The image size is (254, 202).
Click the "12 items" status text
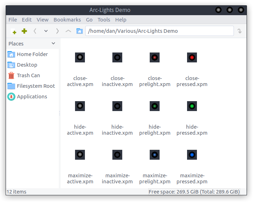[x=16, y=192]
